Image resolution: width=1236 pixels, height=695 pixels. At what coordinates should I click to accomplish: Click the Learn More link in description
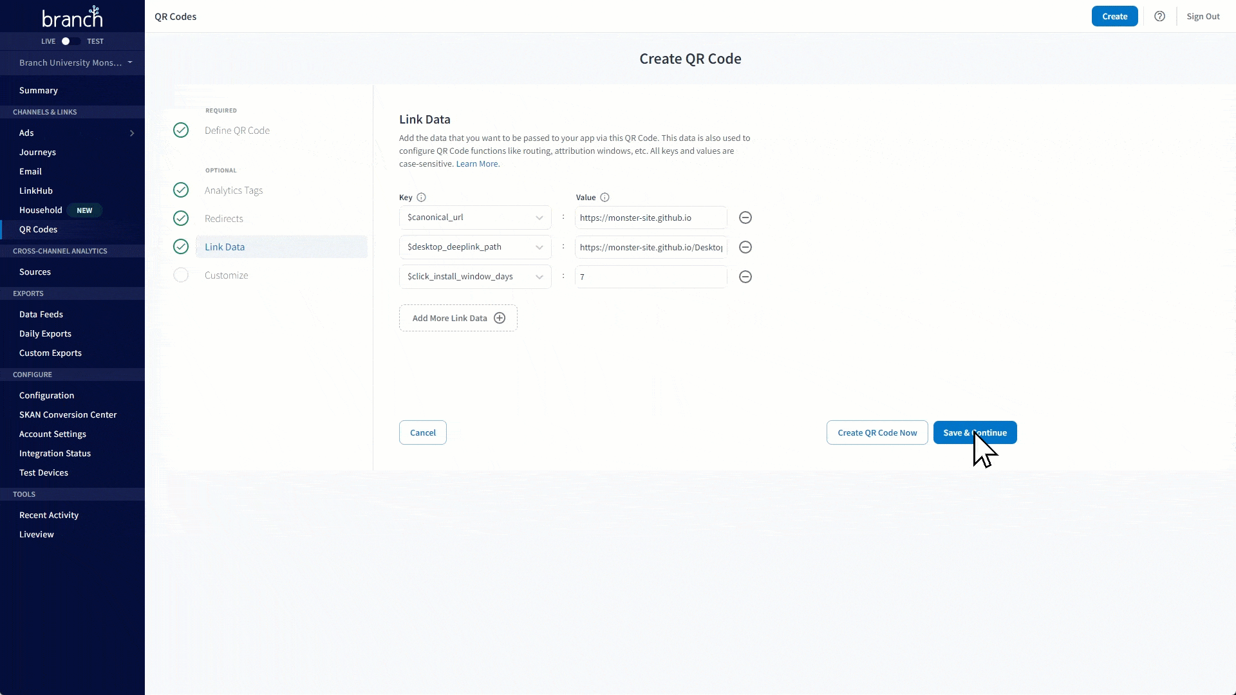tap(477, 163)
